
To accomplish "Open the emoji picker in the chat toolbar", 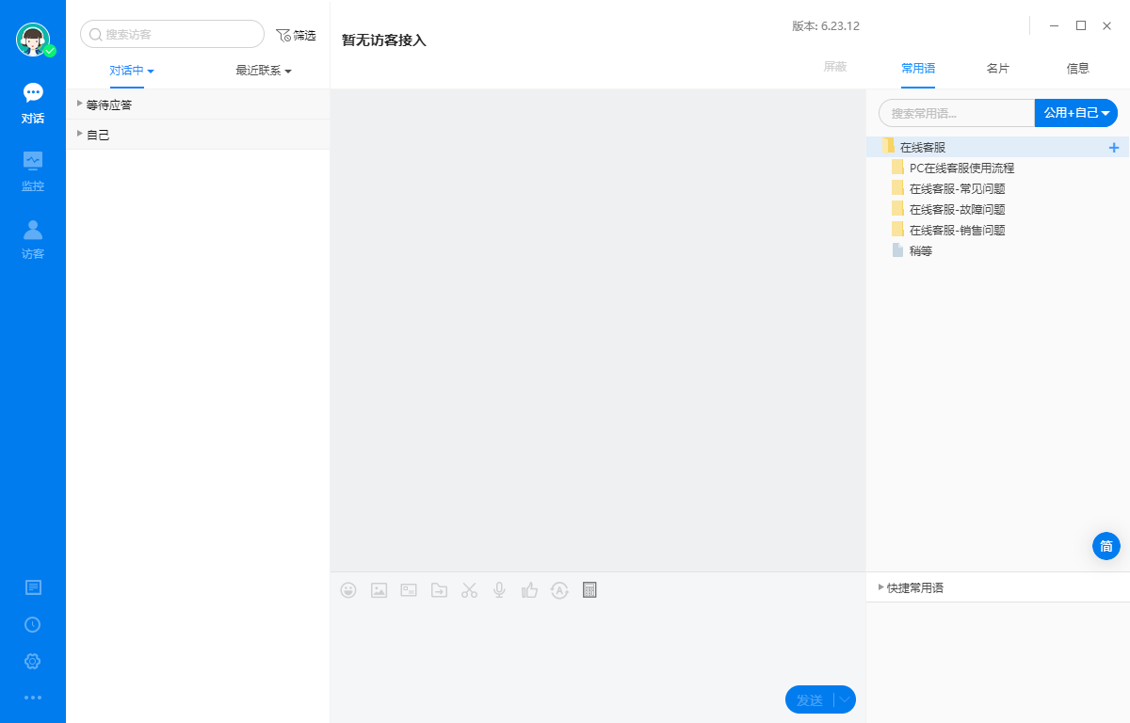I will [348, 589].
